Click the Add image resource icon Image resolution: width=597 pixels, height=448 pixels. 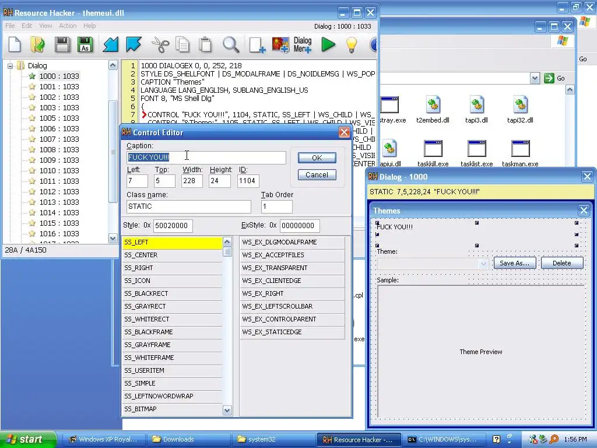tap(280, 44)
